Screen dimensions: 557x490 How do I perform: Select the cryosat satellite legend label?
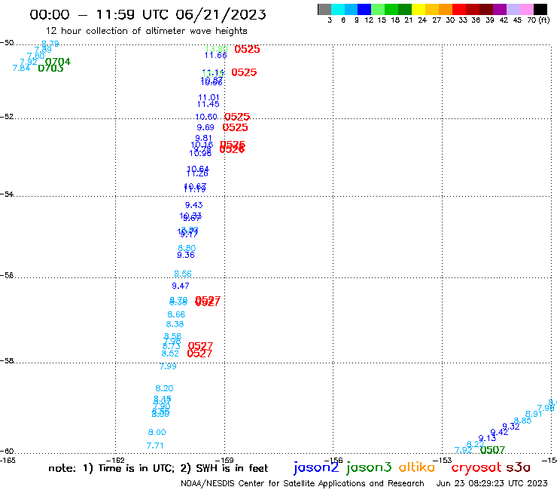[476, 467]
